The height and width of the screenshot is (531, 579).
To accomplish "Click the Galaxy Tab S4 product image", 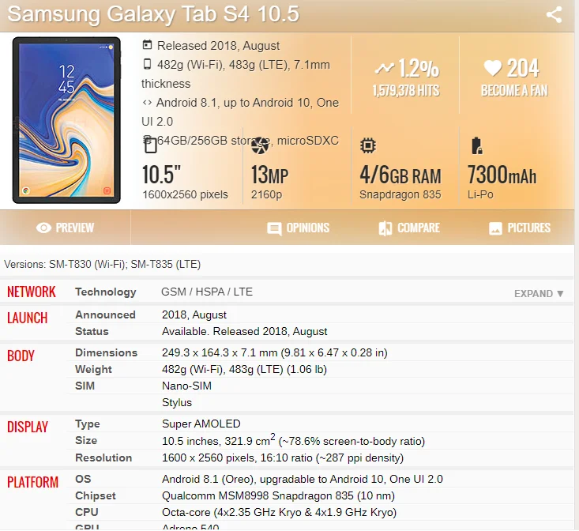I will [x=66, y=120].
